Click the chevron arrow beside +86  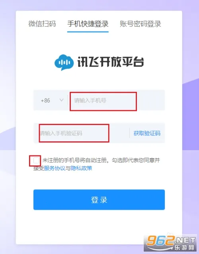[62, 100]
